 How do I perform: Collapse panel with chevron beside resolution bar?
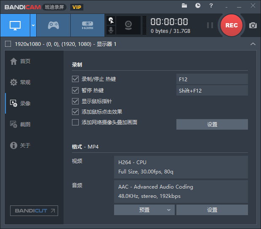253,44
